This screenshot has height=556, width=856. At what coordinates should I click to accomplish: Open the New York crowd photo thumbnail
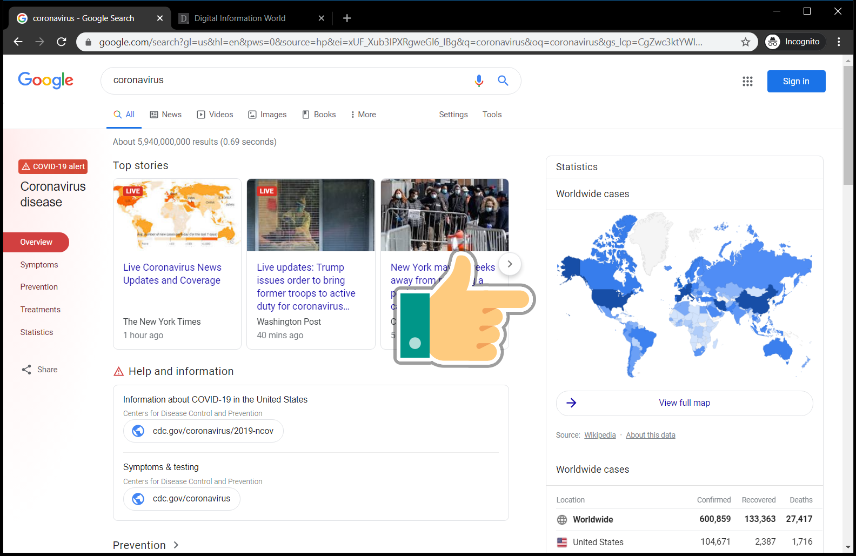(x=445, y=215)
